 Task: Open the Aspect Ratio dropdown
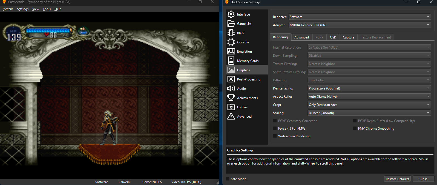coord(369,96)
